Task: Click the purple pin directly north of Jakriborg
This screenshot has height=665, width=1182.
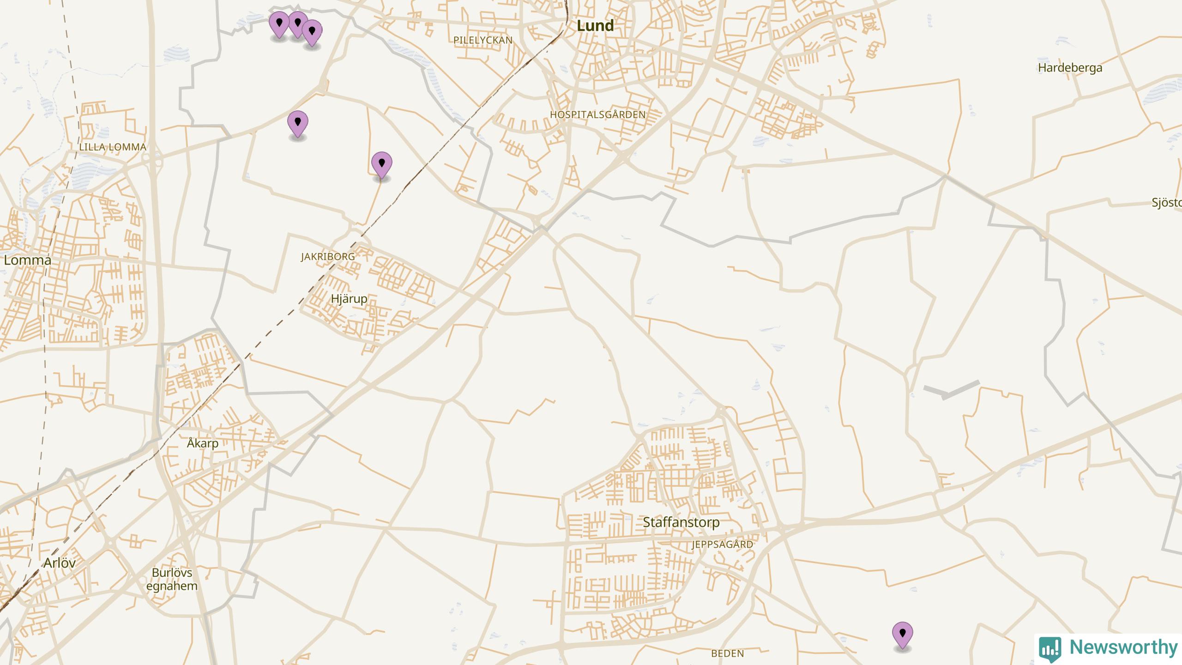Action: pos(382,165)
